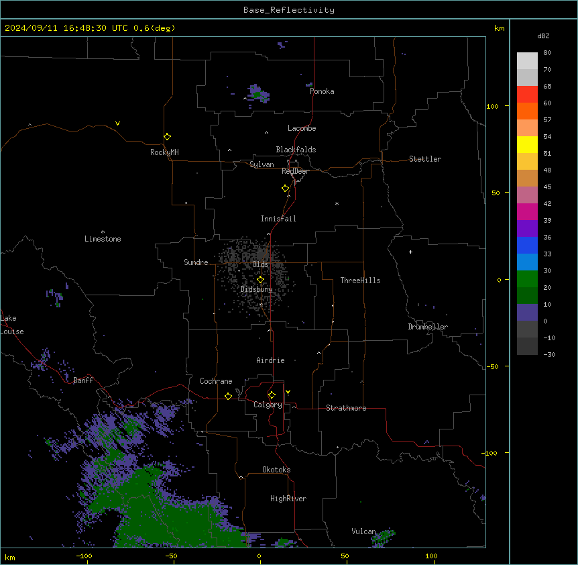Pick the purple 36-39 dBZ legend swatch
Viewport: 578px width, 565px height.
[527, 228]
